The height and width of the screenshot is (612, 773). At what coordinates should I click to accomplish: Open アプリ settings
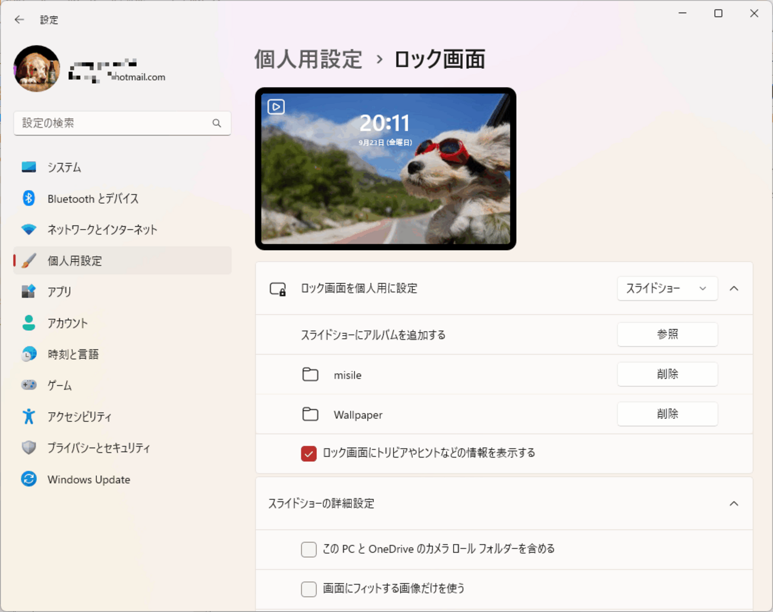pos(122,292)
